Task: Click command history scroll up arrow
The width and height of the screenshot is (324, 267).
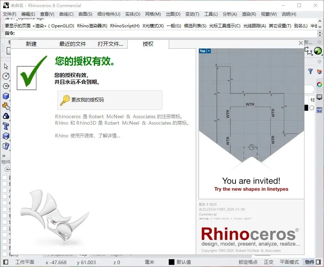Action: 320,21
